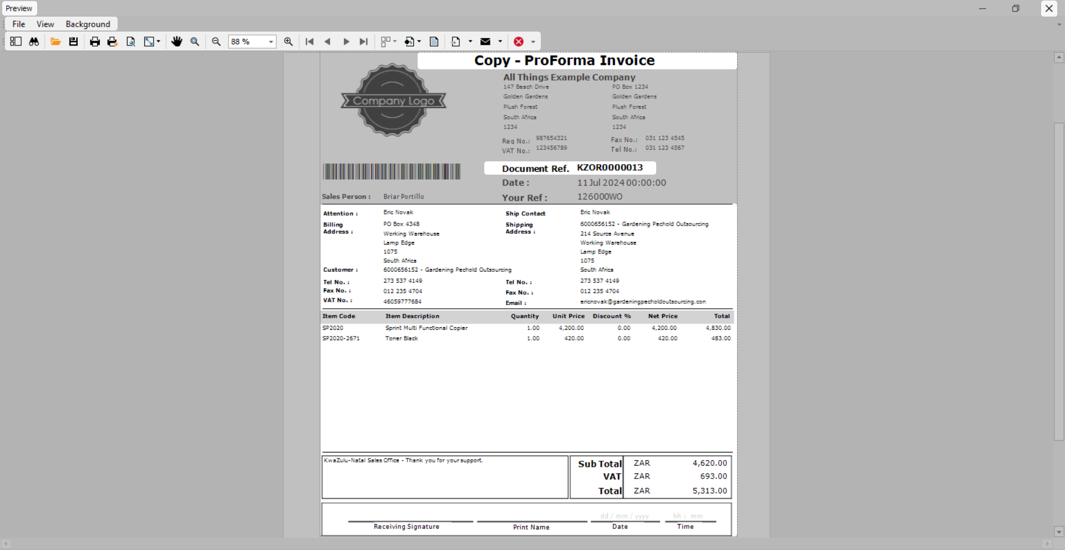
Task: Open the View menu
Action: [x=45, y=24]
